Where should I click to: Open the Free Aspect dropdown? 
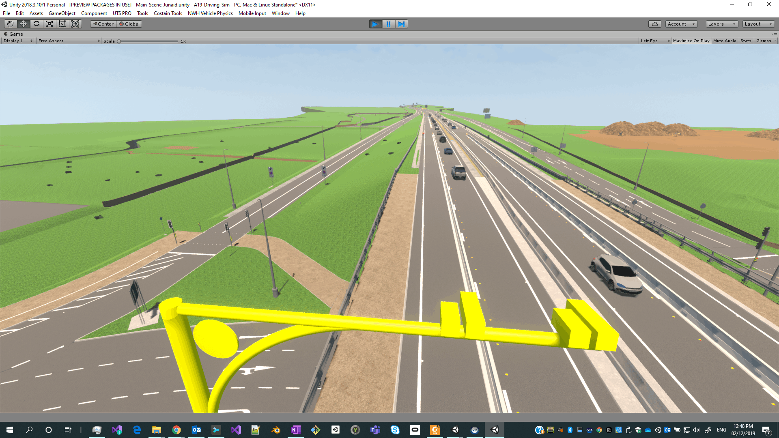pos(68,41)
